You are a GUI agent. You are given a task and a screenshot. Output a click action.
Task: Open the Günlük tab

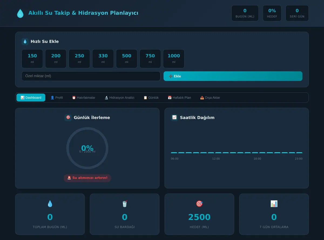[151, 98]
